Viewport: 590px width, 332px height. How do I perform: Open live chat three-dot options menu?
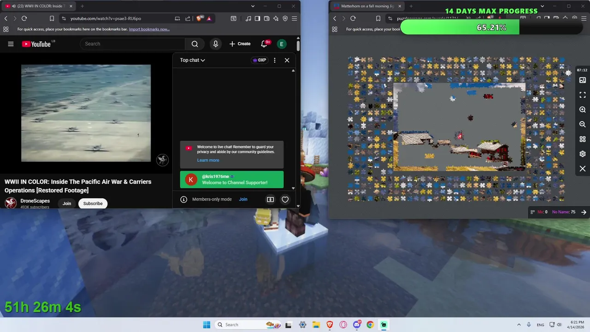[x=275, y=60]
